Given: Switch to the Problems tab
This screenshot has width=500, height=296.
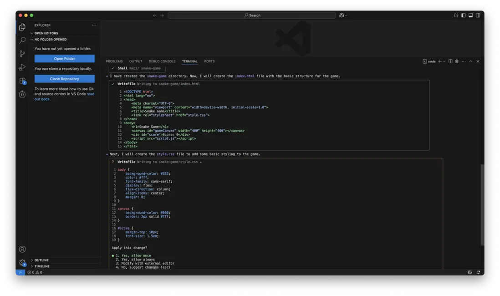Looking at the screenshot, I should tap(114, 61).
